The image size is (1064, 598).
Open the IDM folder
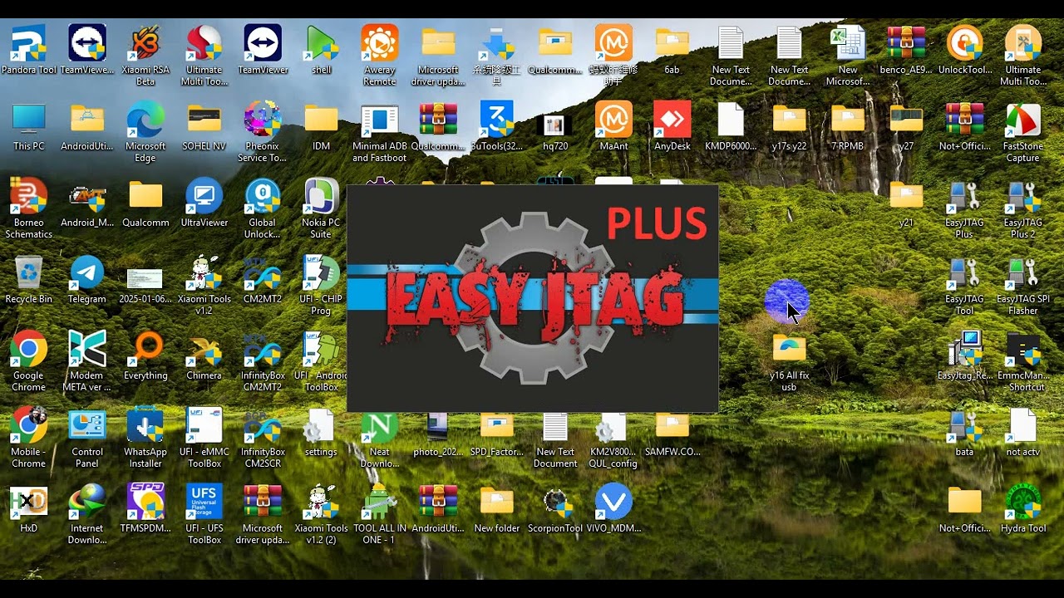point(321,126)
